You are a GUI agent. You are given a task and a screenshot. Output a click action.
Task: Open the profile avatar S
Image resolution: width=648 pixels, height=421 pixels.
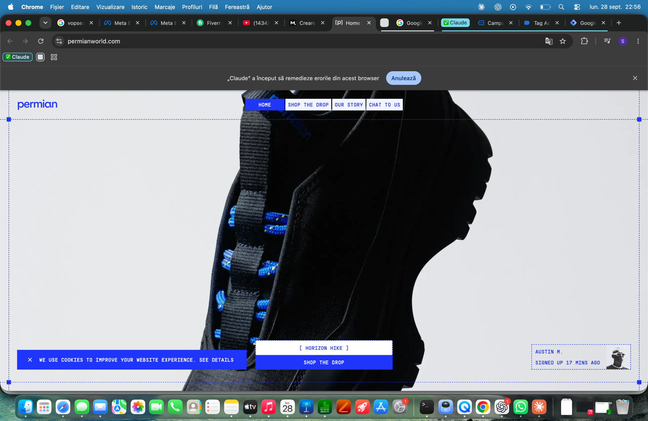click(x=622, y=41)
